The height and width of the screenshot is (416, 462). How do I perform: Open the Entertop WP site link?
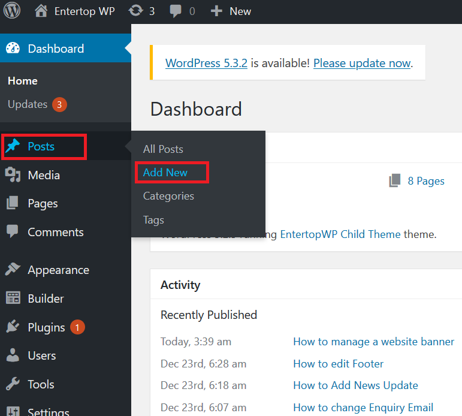pos(84,11)
